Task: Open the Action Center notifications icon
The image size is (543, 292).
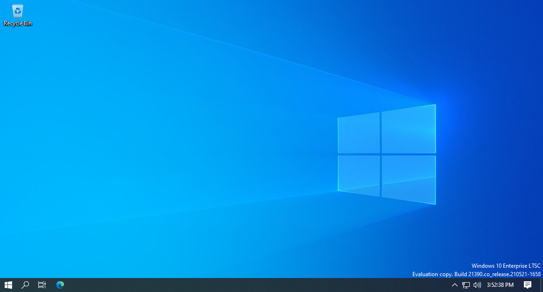Action: coord(528,285)
